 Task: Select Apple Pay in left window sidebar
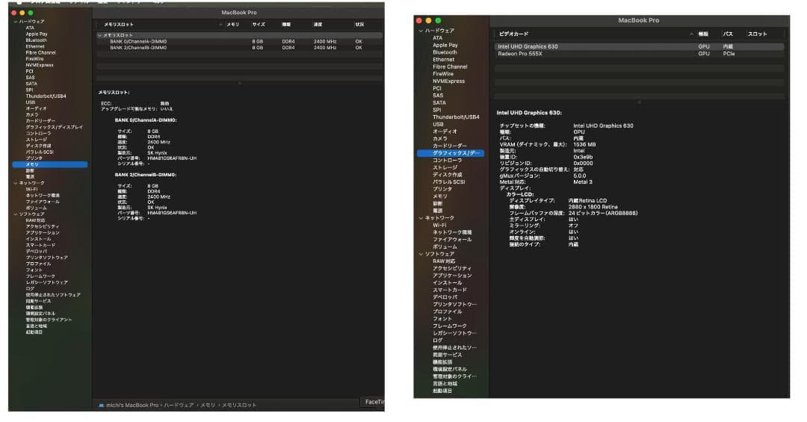coord(37,34)
